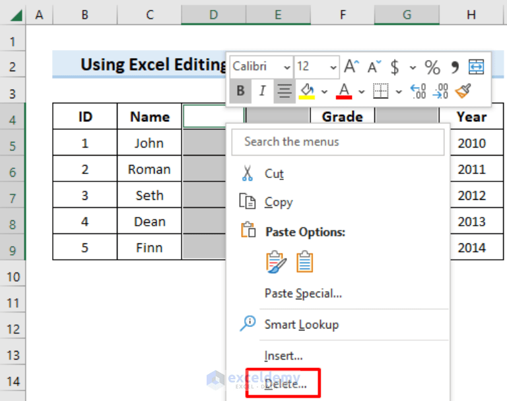Increase decimal places

[x=418, y=91]
